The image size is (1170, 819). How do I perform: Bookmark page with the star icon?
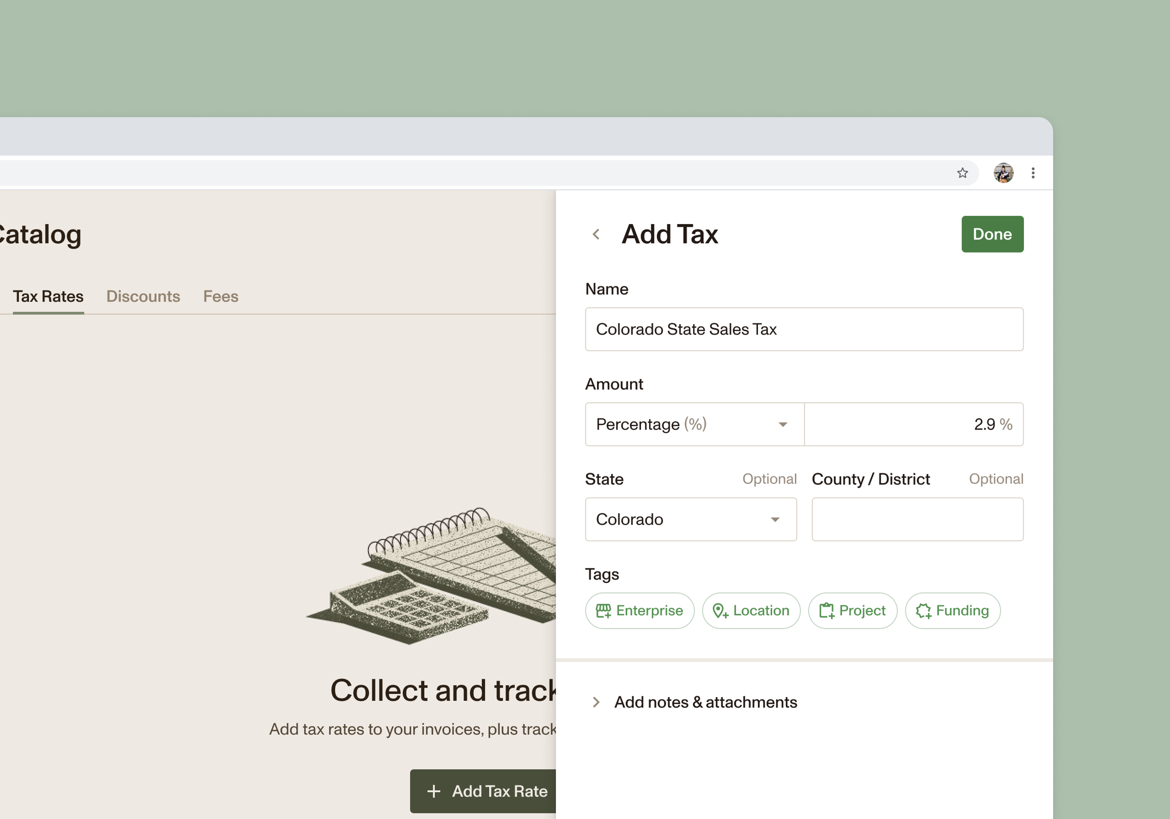(962, 173)
